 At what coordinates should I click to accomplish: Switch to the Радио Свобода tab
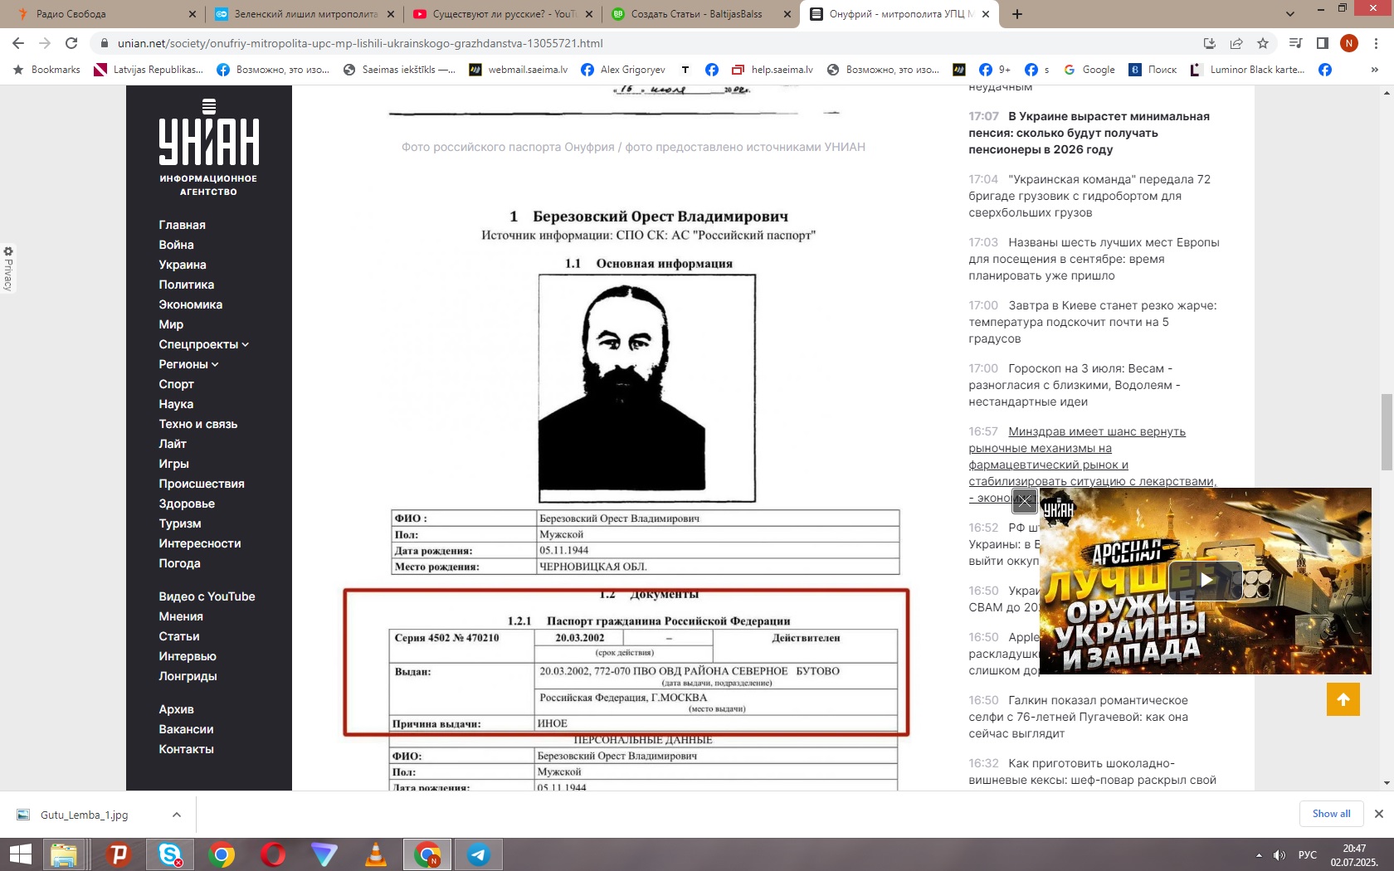[100, 14]
